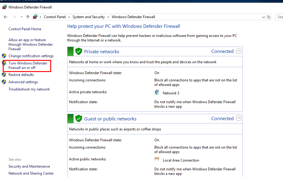The height and width of the screenshot is (177, 283).
Task: Open the chevron after System and Security
Action: (x=108, y=17)
